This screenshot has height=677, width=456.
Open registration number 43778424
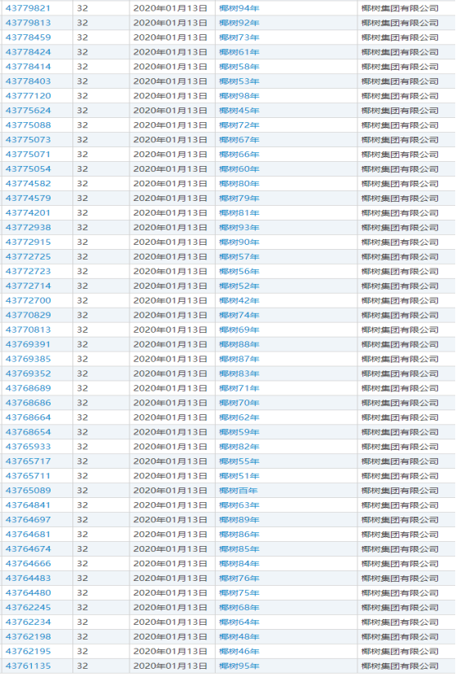coord(28,52)
